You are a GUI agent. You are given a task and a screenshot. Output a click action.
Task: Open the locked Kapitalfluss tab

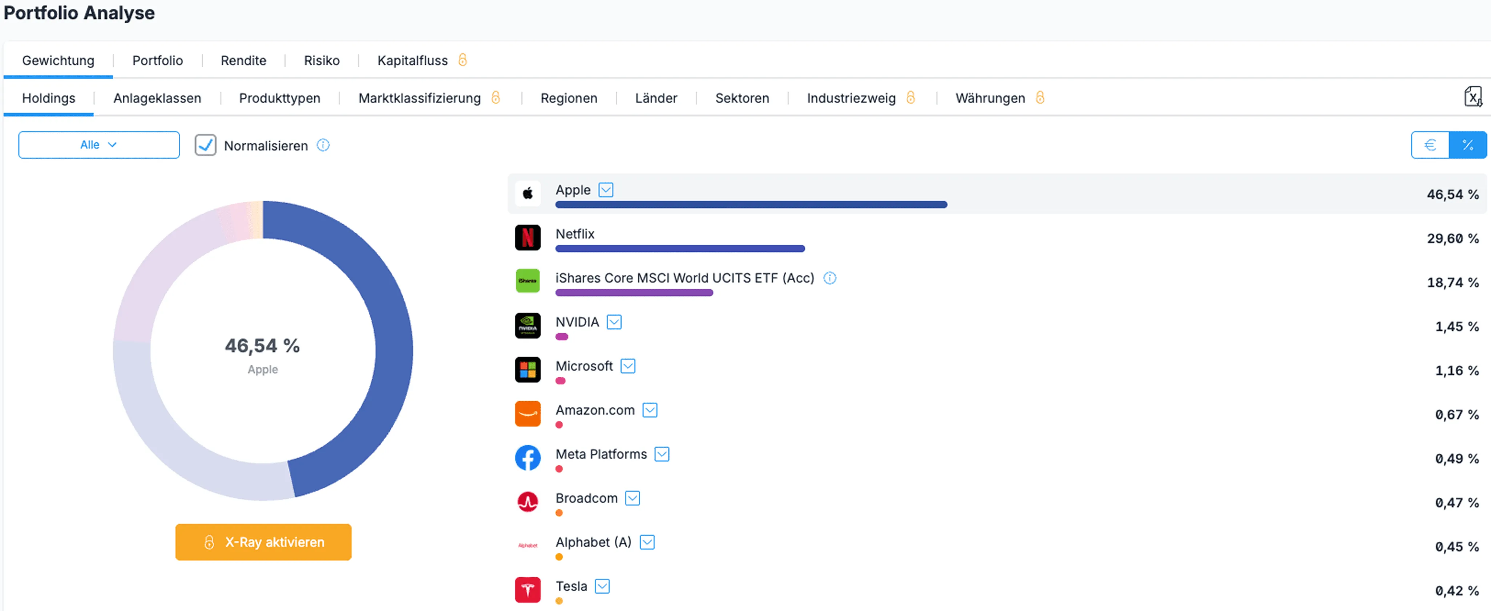tap(413, 61)
